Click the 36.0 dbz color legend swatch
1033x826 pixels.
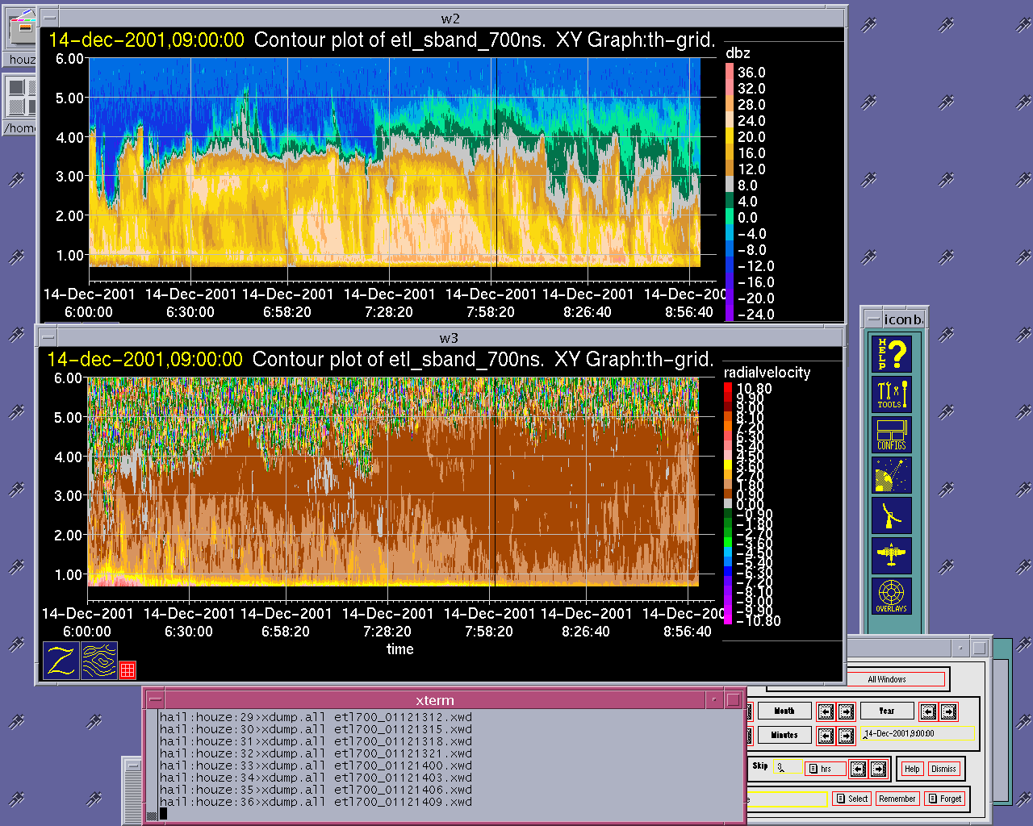point(730,72)
